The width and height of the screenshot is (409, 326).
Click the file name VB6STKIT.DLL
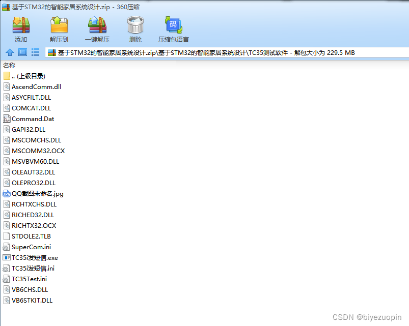(x=32, y=300)
